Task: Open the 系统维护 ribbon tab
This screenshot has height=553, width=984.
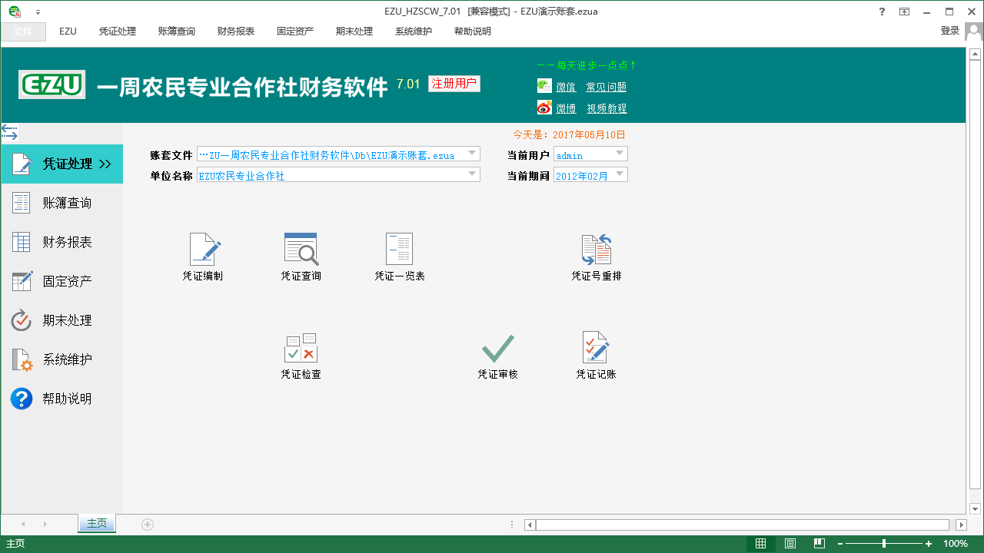Action: (414, 31)
